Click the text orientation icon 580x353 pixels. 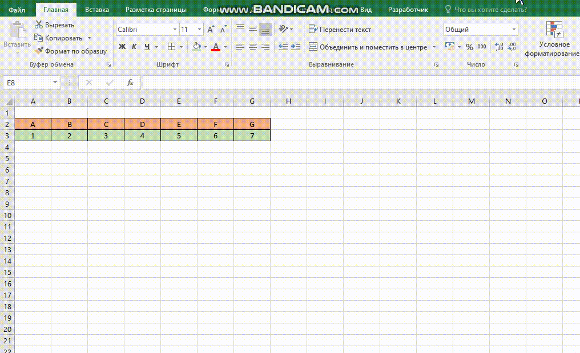(x=283, y=29)
